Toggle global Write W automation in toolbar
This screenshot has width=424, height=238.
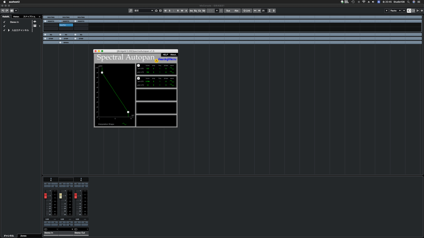[x=182, y=11]
